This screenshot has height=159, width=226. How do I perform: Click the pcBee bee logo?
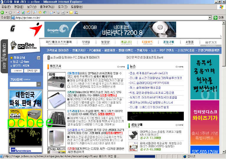pos(24,46)
